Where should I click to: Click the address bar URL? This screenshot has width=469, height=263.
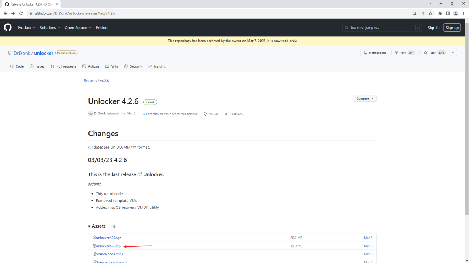pos(75,13)
